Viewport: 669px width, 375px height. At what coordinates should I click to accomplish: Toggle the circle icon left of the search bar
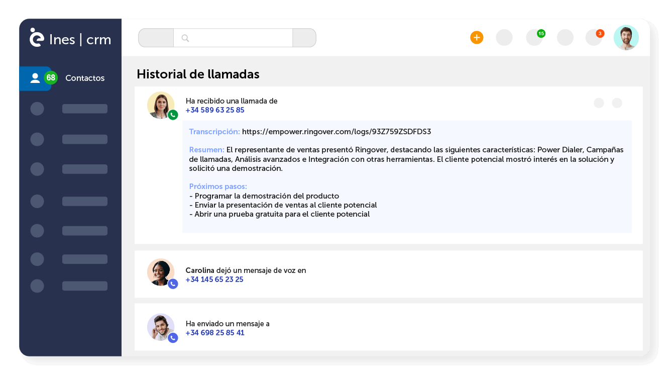point(156,38)
